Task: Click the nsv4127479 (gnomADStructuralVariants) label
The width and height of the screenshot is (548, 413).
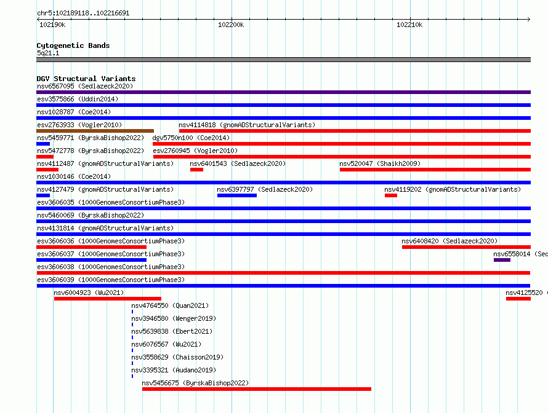Action: tap(105, 189)
